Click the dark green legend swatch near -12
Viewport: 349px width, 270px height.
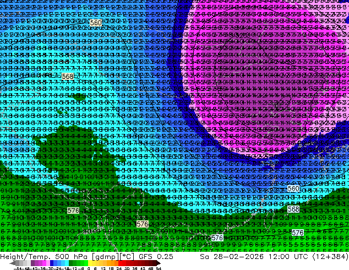coord(71,263)
